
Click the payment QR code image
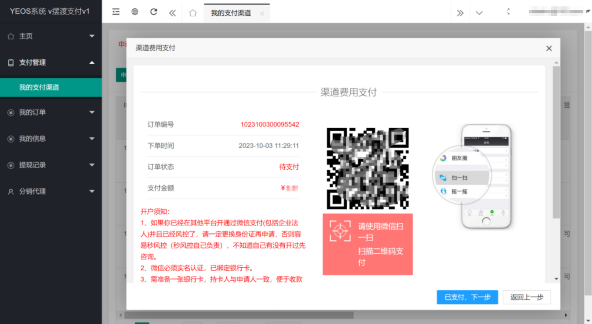pos(368,169)
